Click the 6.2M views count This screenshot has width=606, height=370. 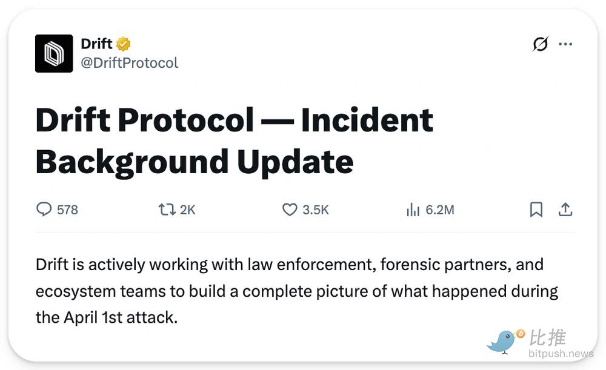(x=439, y=210)
